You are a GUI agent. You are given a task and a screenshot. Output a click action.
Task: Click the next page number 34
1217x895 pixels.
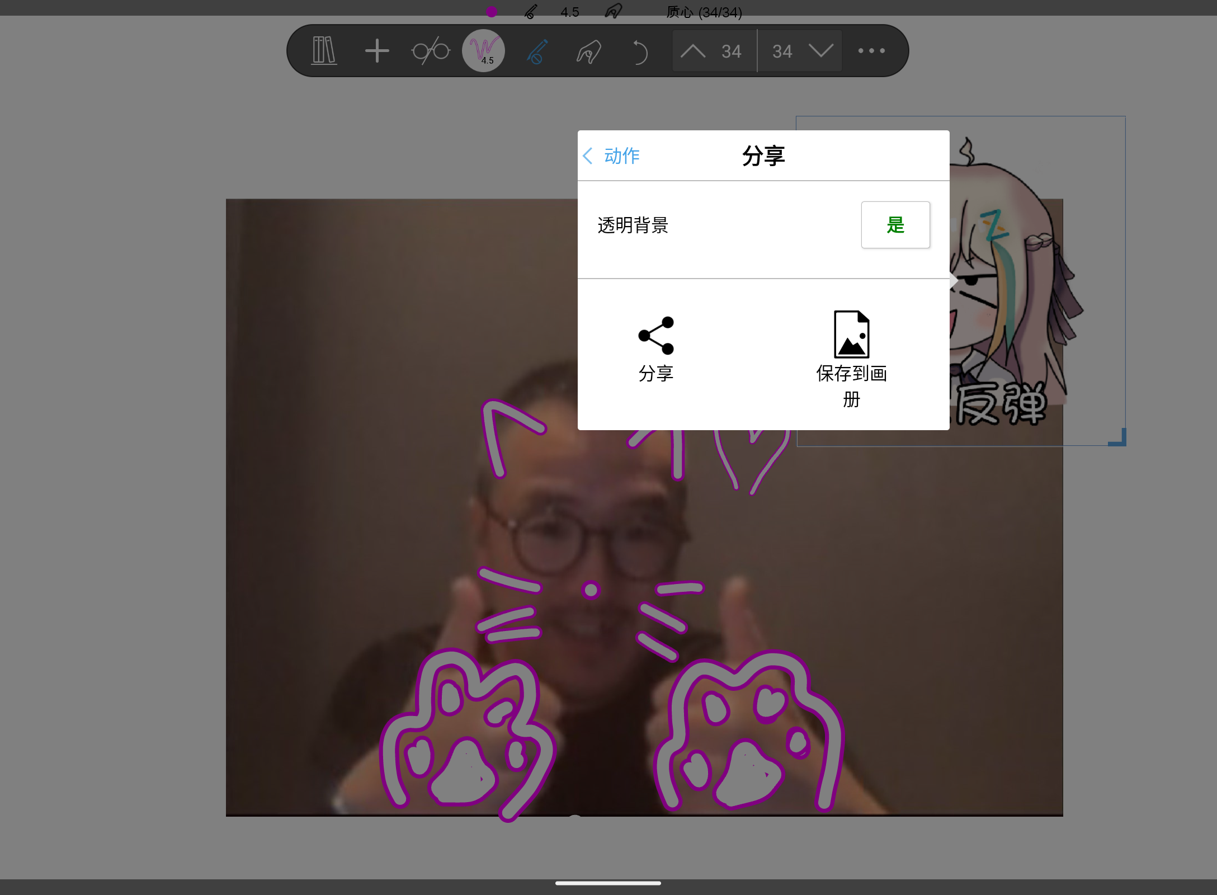(x=782, y=51)
